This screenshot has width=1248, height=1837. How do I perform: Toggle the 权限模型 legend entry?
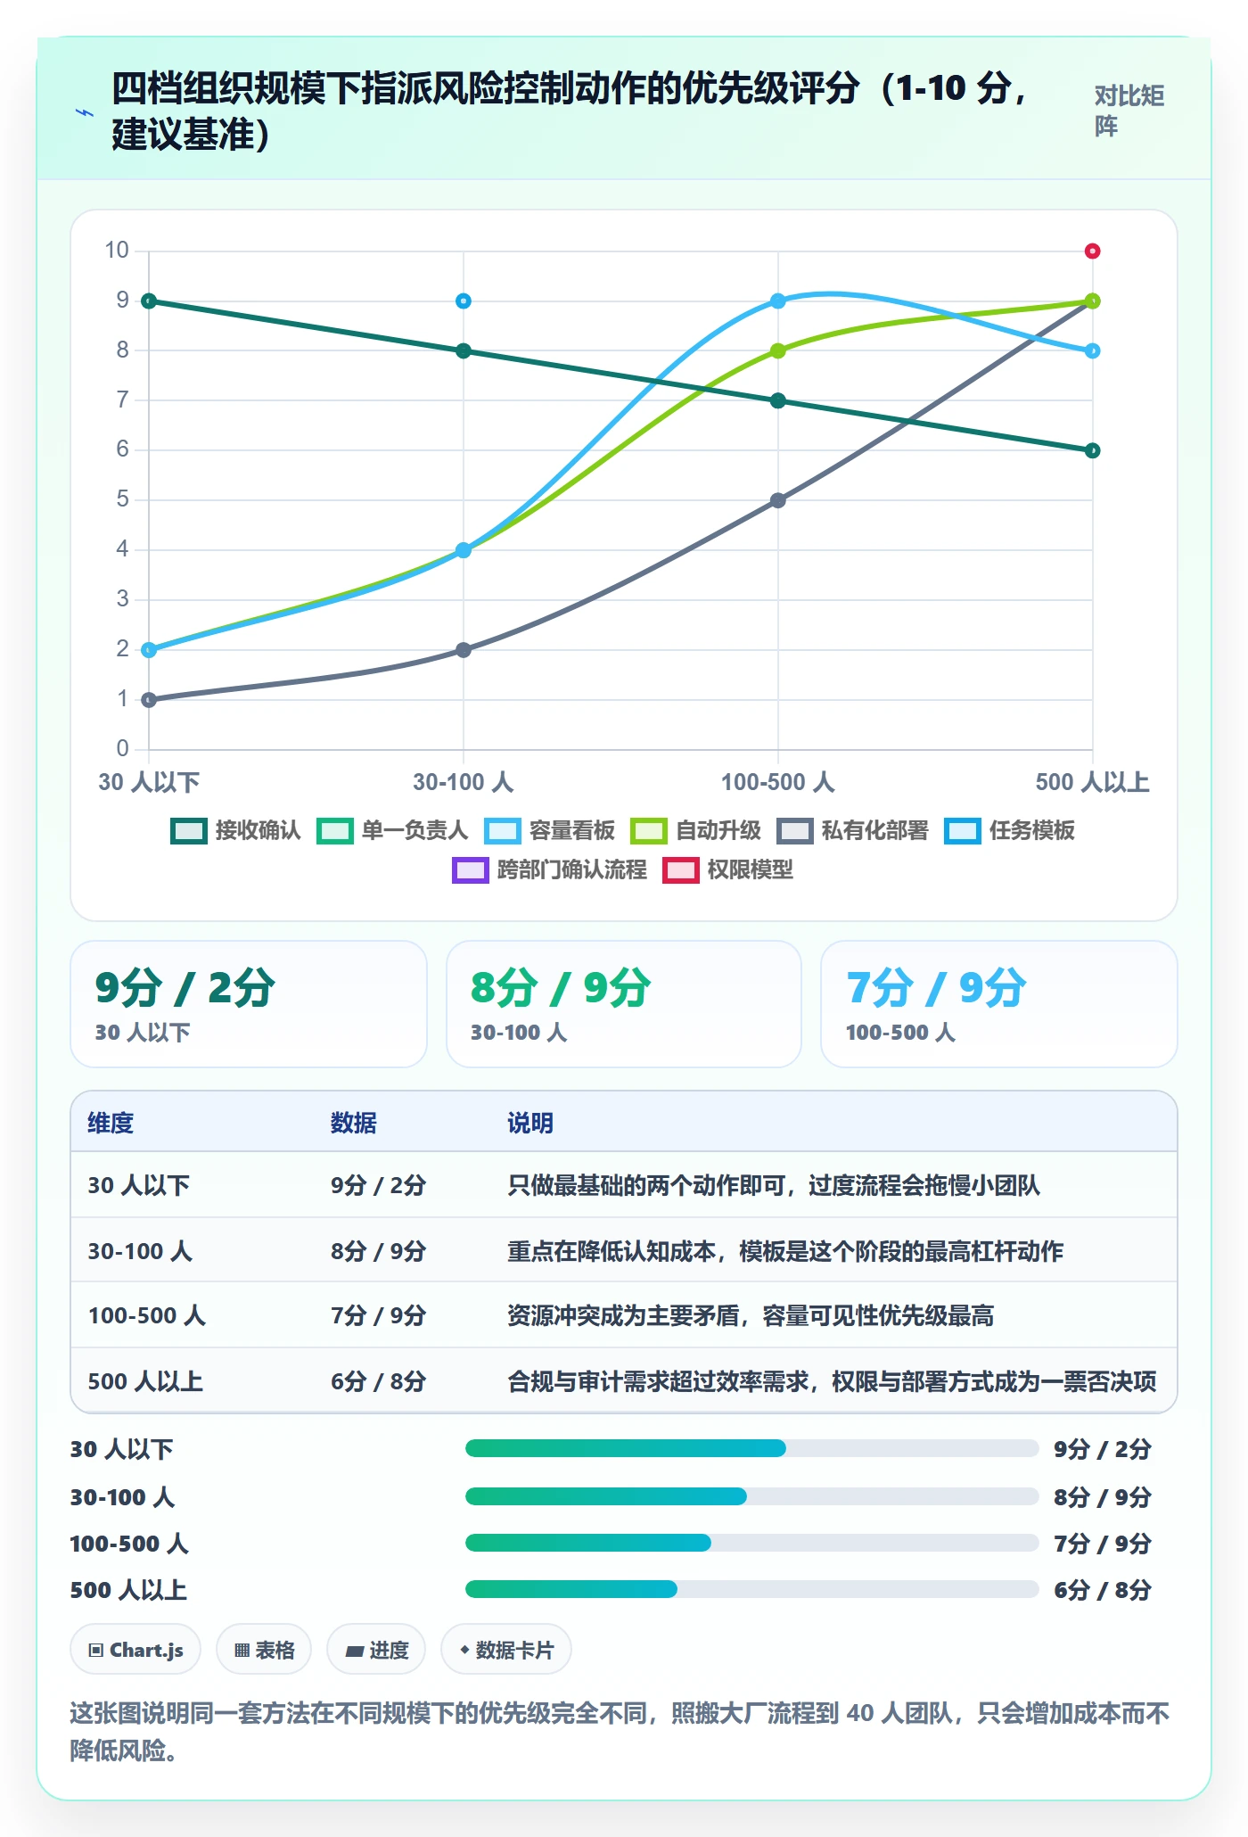[727, 869]
